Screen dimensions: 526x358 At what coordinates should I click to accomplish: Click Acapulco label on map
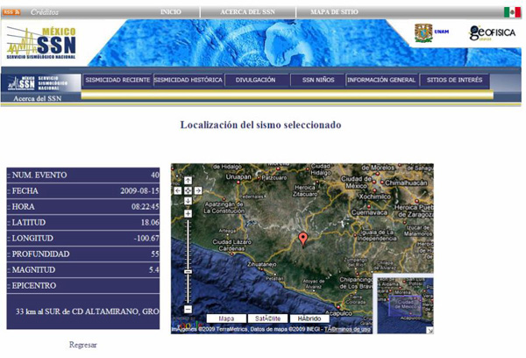pyautogui.click(x=338, y=313)
